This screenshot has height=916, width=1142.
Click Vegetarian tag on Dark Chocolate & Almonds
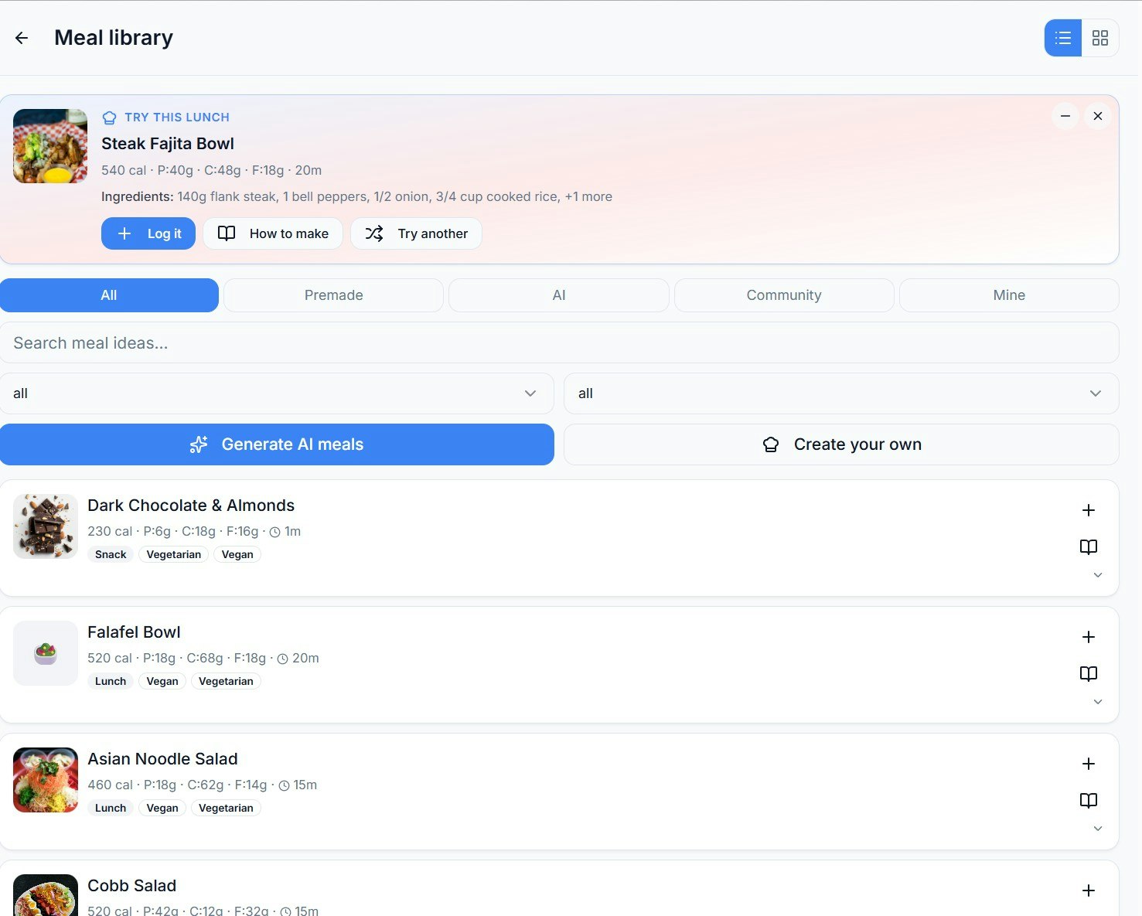(174, 554)
